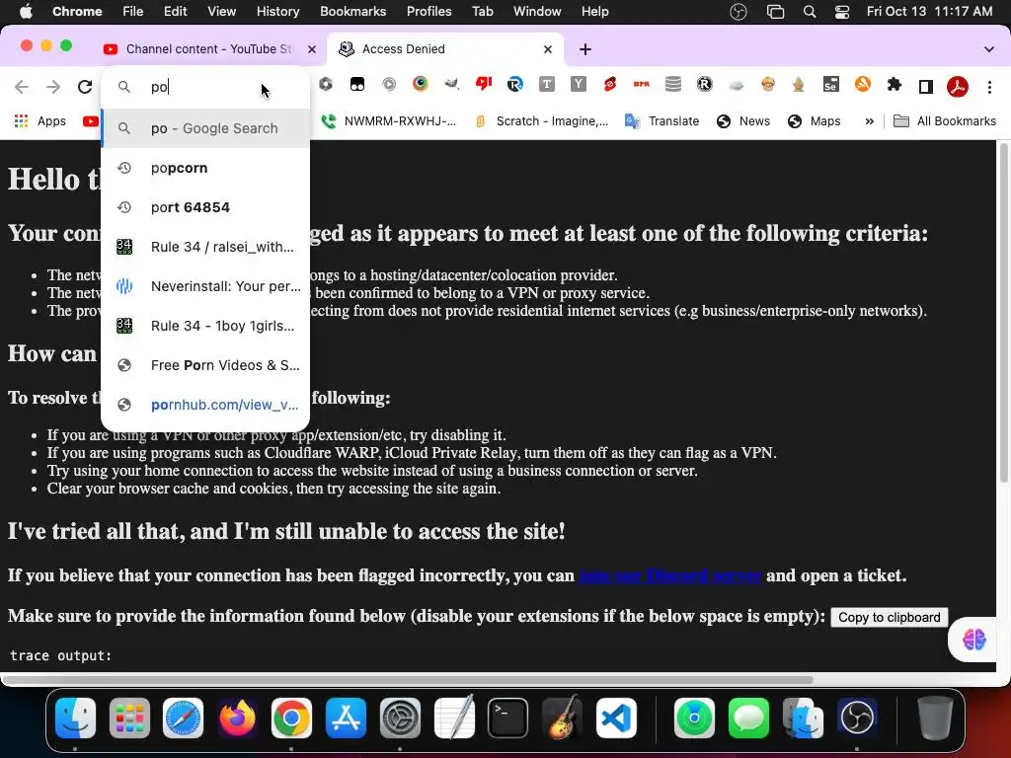Show more bookmarks with the chevron
The image size is (1011, 758).
(x=869, y=121)
